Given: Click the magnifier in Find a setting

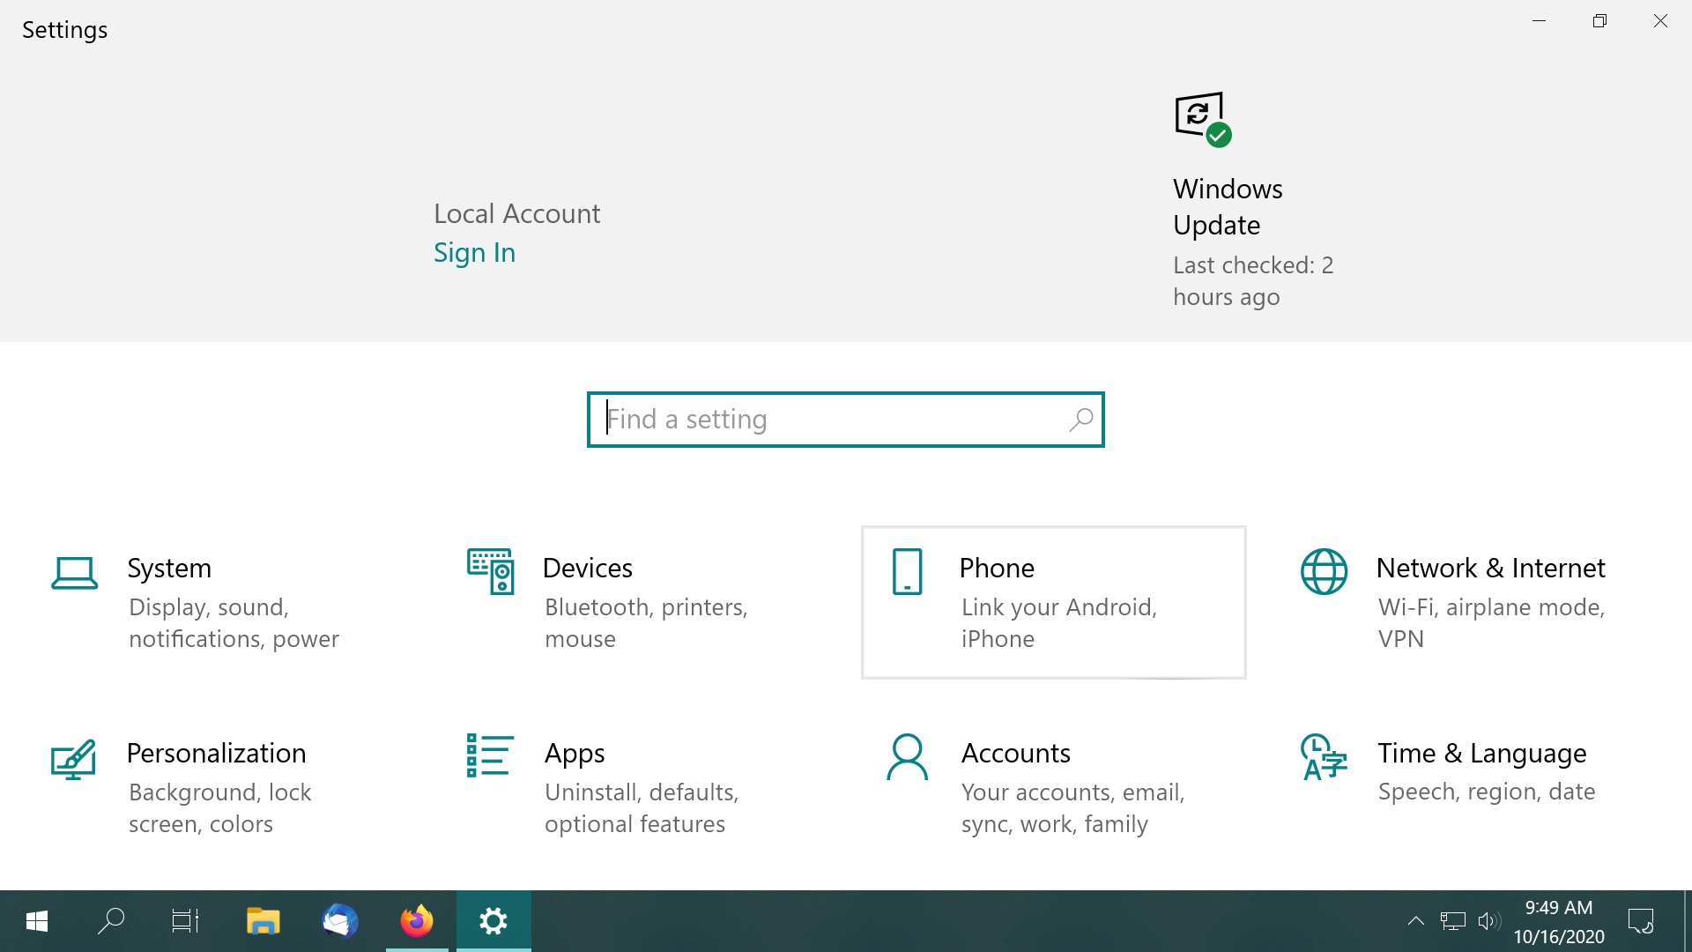Looking at the screenshot, I should tap(1081, 420).
